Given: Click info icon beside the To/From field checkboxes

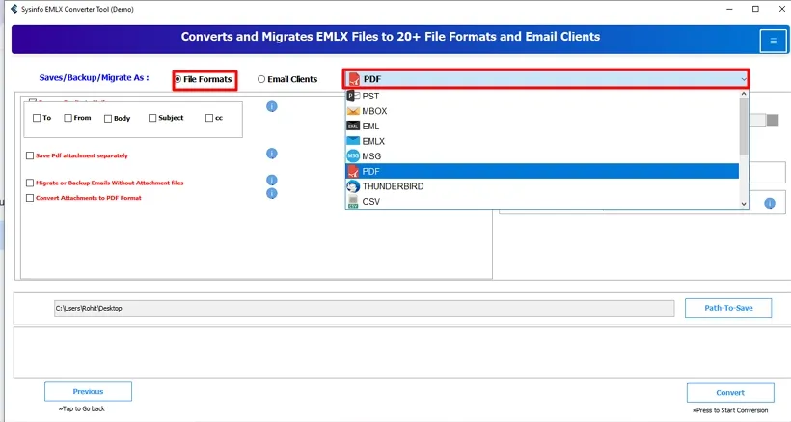Looking at the screenshot, I should point(271,106).
